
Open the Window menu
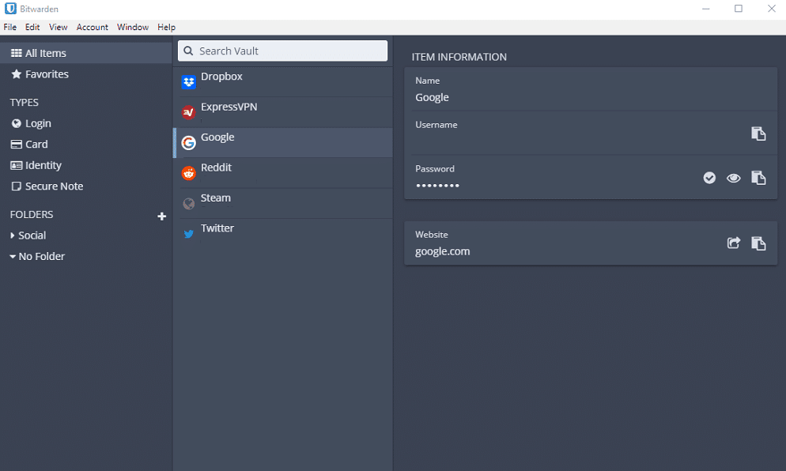pos(133,27)
